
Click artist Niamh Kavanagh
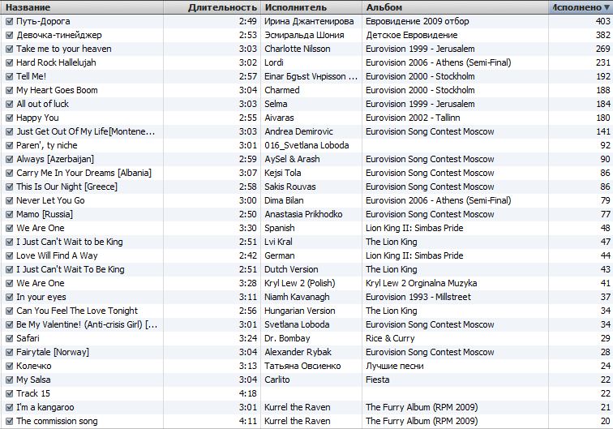[297, 297]
